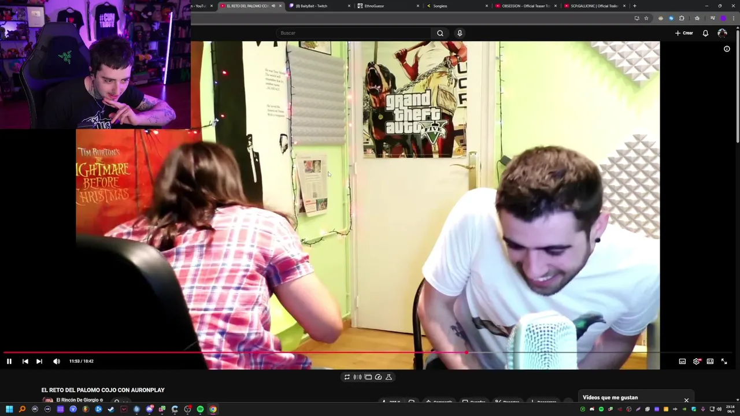The width and height of the screenshot is (740, 416).
Task: Focus the Buscar search field
Action: (353, 33)
